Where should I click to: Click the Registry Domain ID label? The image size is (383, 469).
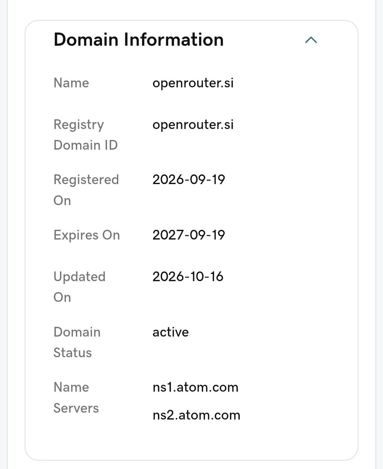(86, 135)
